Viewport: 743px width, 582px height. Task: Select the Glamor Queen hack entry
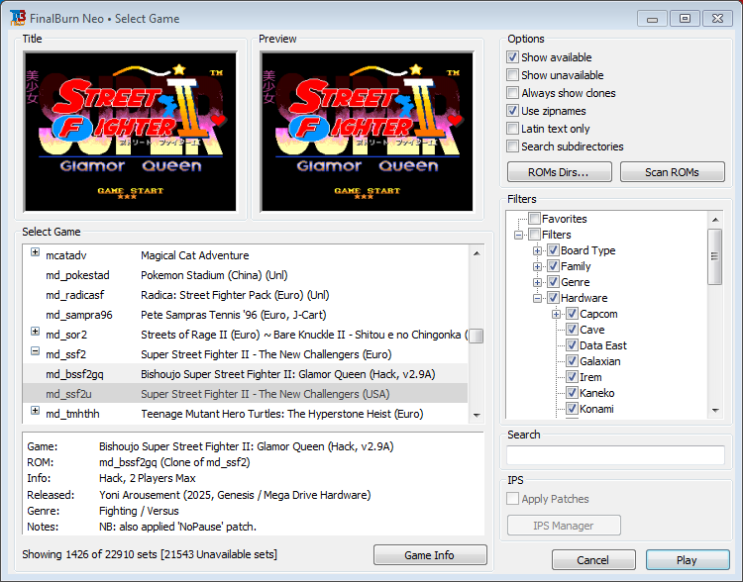click(x=245, y=374)
